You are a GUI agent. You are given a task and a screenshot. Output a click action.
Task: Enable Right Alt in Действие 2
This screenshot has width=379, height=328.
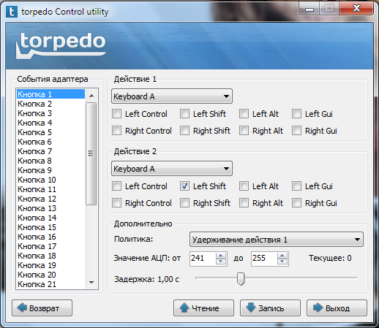click(x=244, y=203)
